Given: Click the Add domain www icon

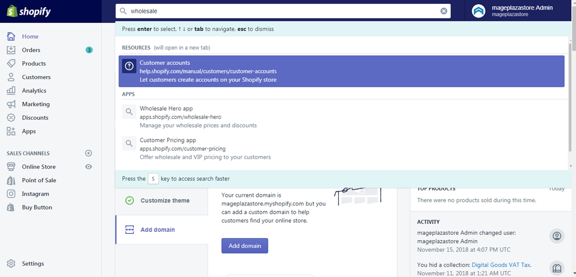Looking at the screenshot, I should point(129,230).
